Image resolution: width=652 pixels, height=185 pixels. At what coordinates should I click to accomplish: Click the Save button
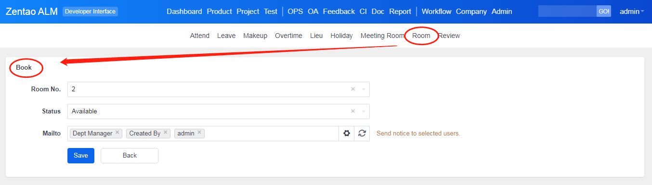click(81, 156)
